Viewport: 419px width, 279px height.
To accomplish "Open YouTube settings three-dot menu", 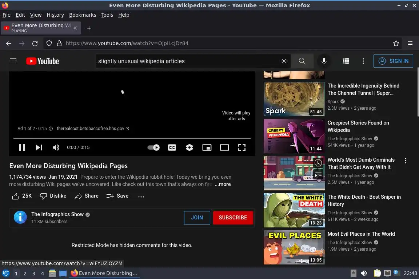I will tap(363, 61).
